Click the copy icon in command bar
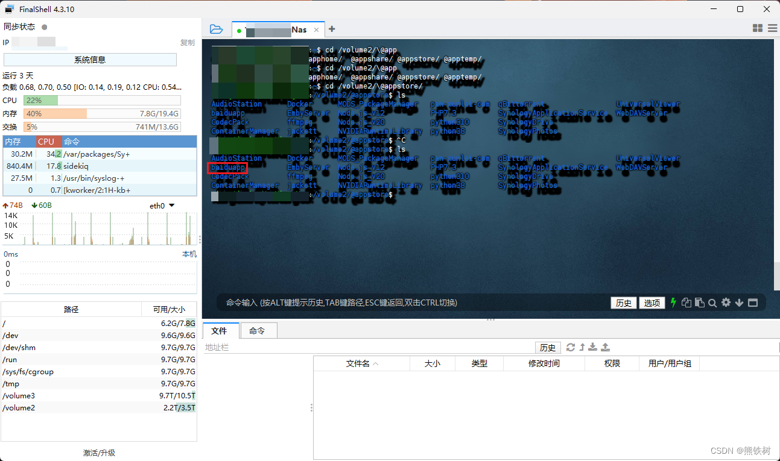This screenshot has height=461, width=780. tap(686, 303)
